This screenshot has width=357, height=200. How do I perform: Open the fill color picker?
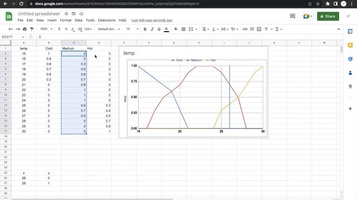[x=176, y=29]
